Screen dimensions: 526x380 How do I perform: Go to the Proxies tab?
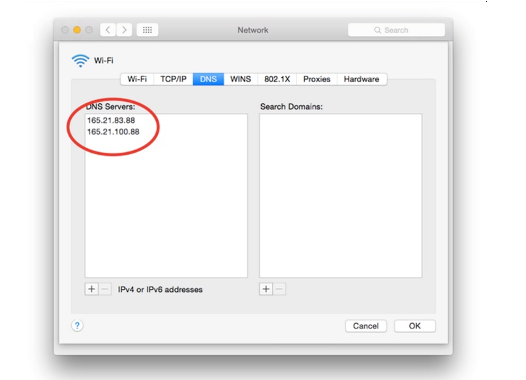pos(317,79)
